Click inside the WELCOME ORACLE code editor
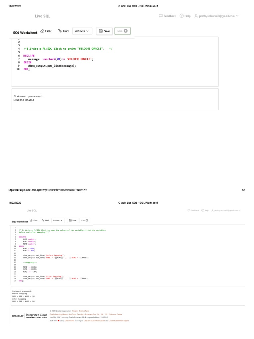The height and width of the screenshot is (339, 254). click(x=115, y=62)
